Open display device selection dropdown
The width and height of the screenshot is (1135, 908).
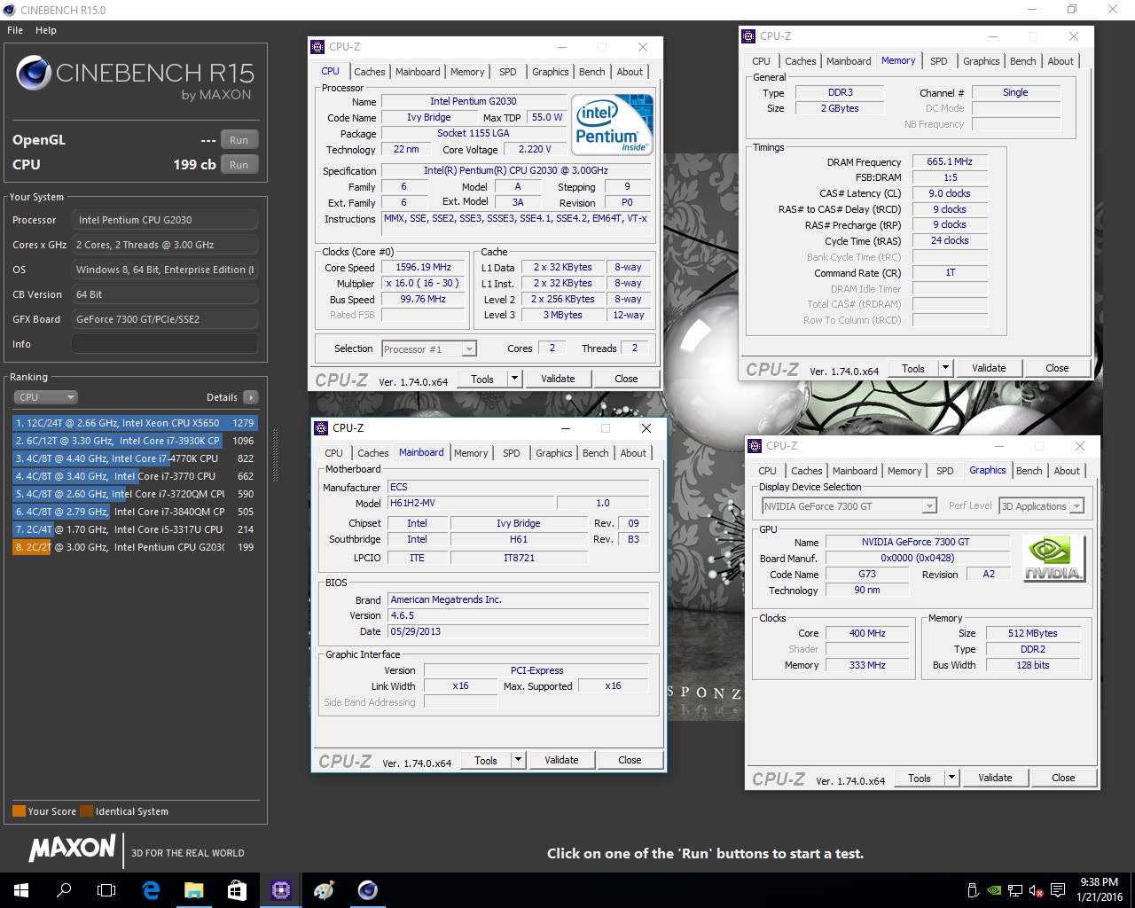(x=849, y=506)
